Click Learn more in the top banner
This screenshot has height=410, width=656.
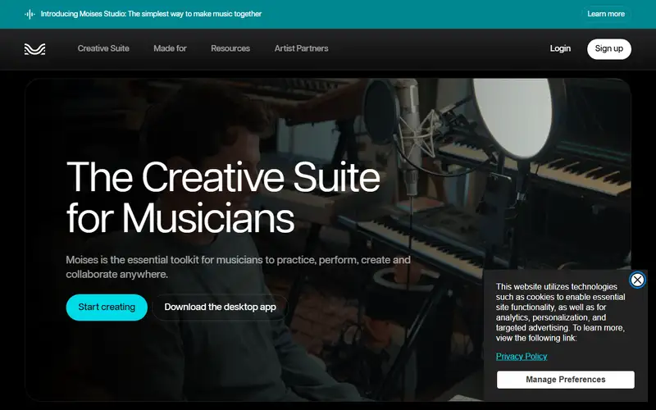coord(606,14)
